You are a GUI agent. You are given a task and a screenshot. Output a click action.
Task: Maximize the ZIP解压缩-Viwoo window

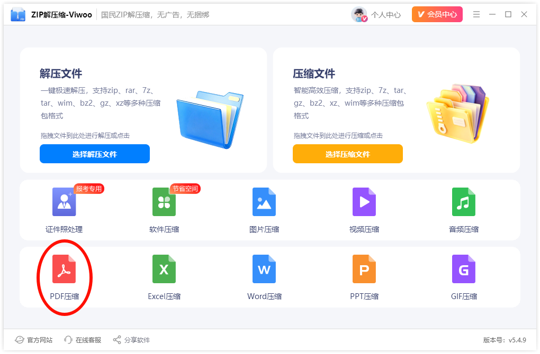click(x=508, y=14)
